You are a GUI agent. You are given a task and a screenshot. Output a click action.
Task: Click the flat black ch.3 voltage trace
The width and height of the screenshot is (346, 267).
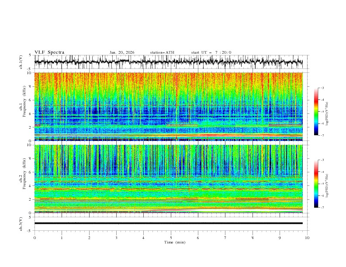point(168,223)
